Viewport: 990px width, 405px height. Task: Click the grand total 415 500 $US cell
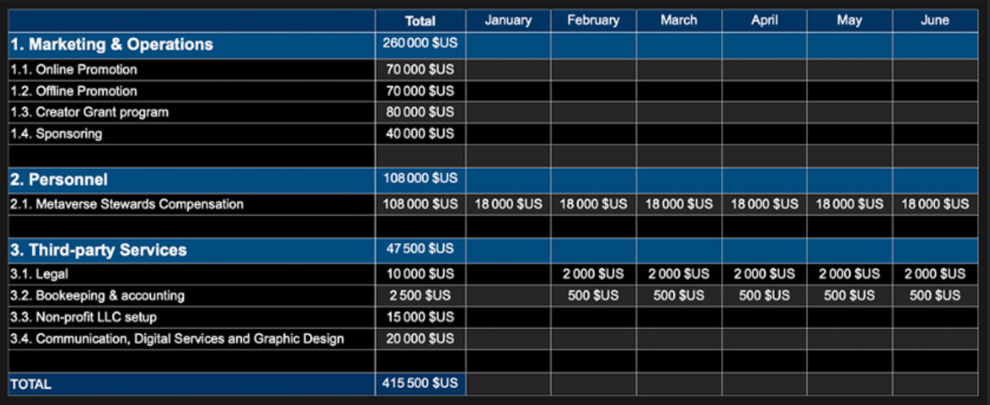[420, 383]
